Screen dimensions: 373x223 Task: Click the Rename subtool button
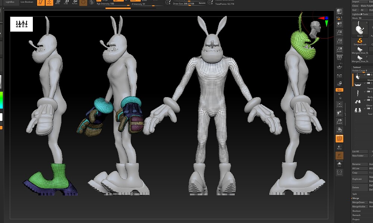click(360, 164)
